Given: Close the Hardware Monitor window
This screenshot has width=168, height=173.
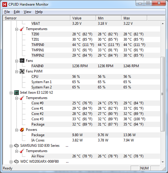Looking at the screenshot, I should [x=159, y=3].
